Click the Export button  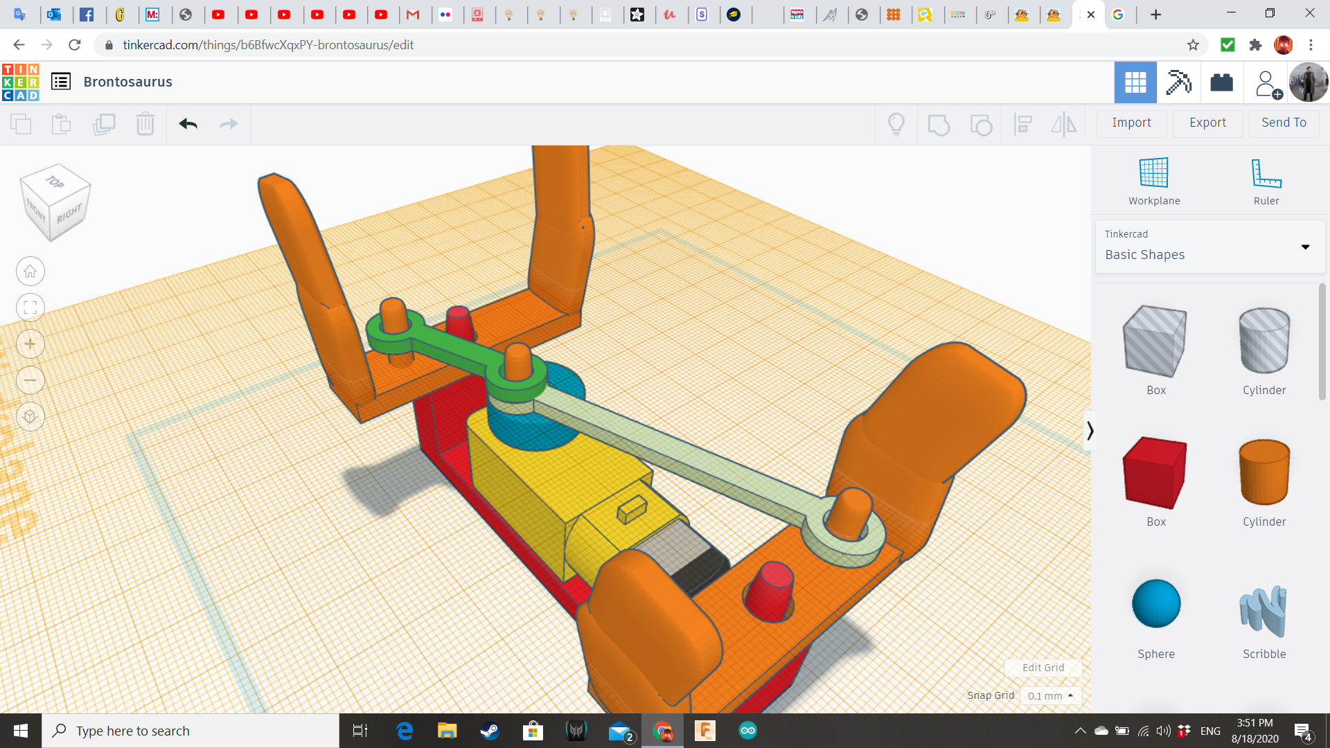(1207, 123)
